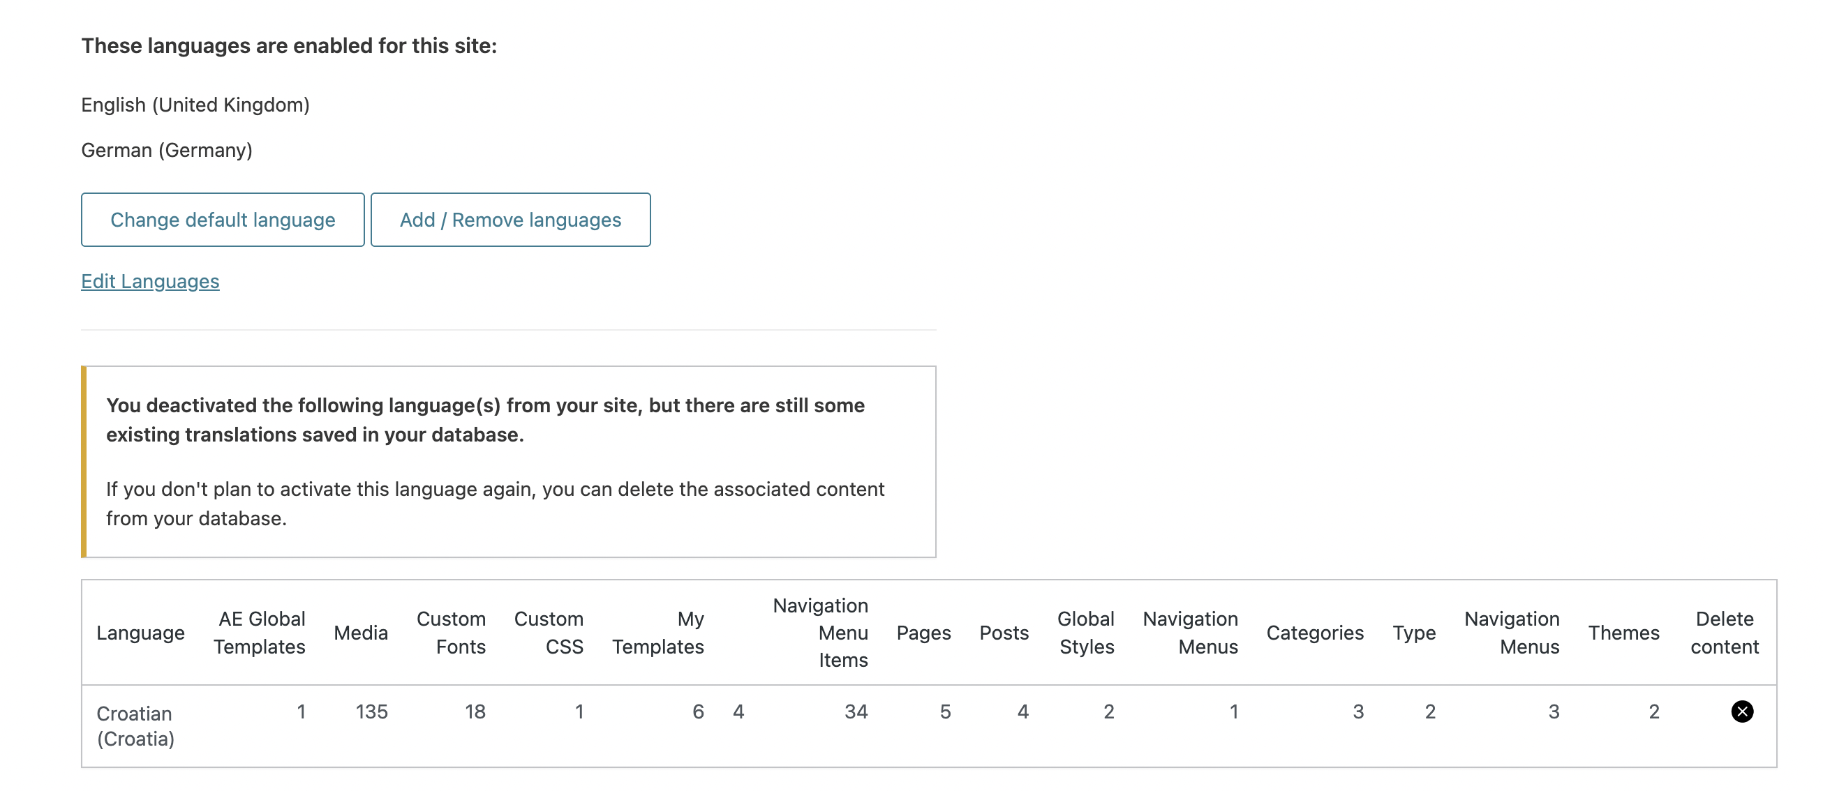Click the Global Styles column header
Screen dimensions: 1823x791
click(x=1086, y=633)
